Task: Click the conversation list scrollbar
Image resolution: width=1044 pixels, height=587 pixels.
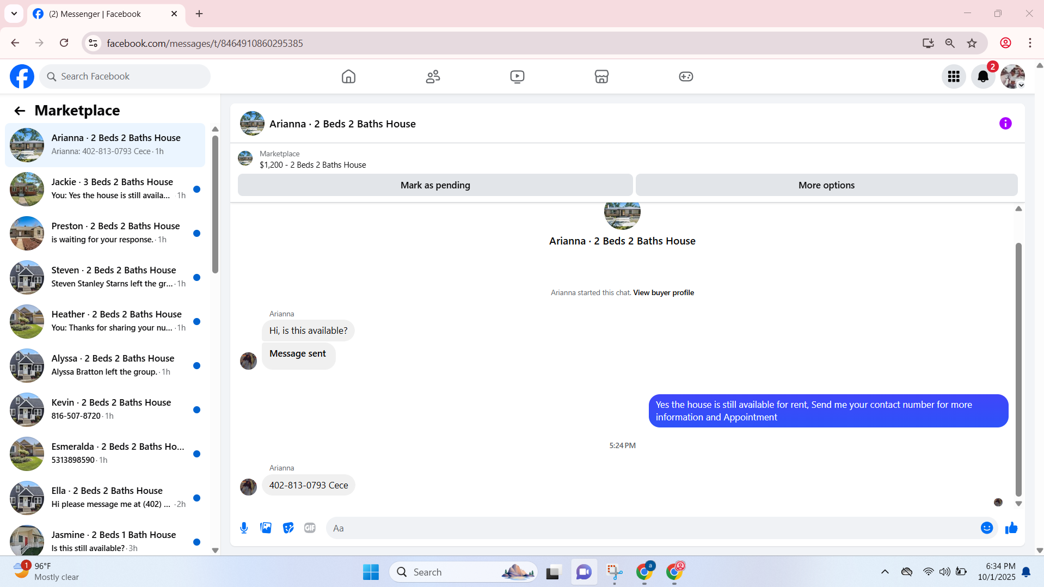Action: 215,204
